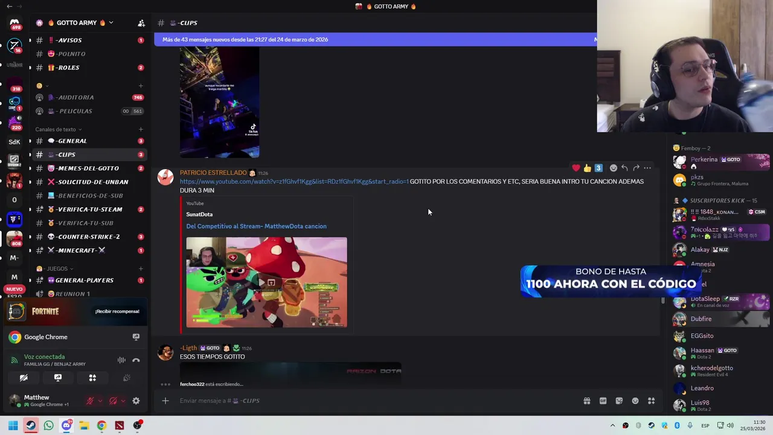Open File Explorer from the taskbar
The height and width of the screenshot is (435, 773).
pos(84,425)
